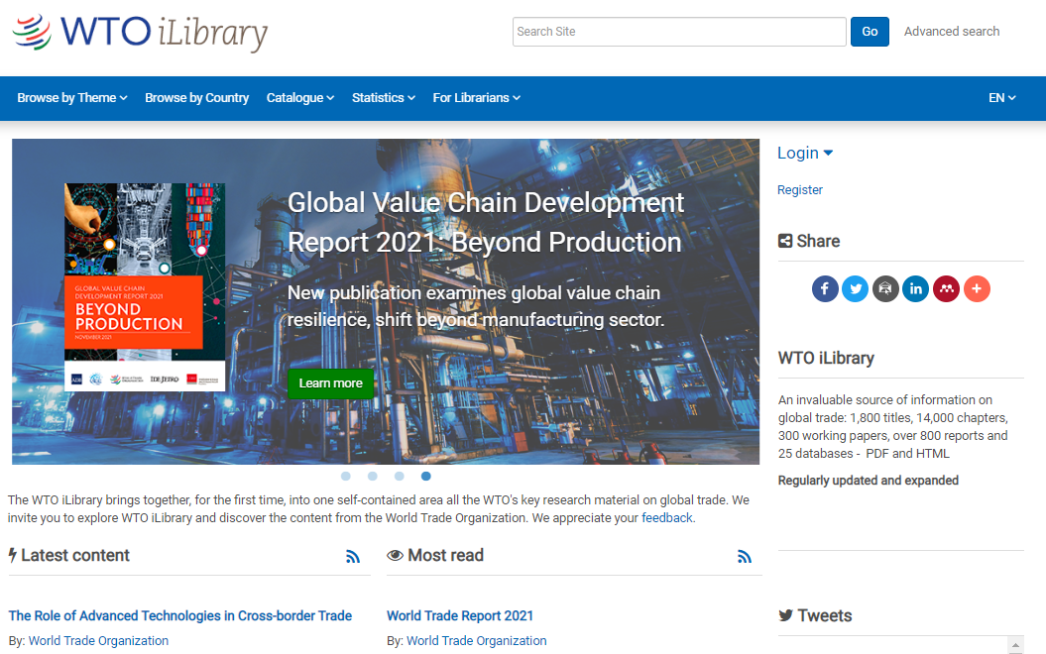The image size is (1046, 654).
Task: Open the feedback link
Action: coord(667,518)
